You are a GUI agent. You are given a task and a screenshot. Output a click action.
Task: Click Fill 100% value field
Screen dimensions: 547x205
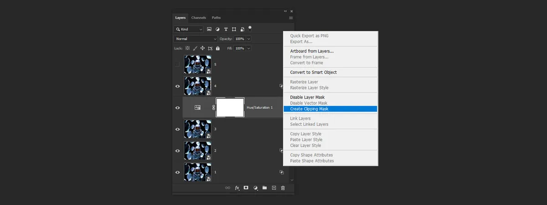[x=240, y=48]
